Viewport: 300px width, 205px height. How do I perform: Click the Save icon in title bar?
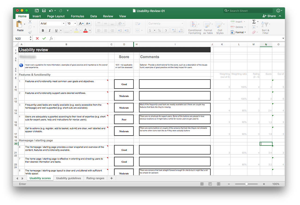point(44,11)
